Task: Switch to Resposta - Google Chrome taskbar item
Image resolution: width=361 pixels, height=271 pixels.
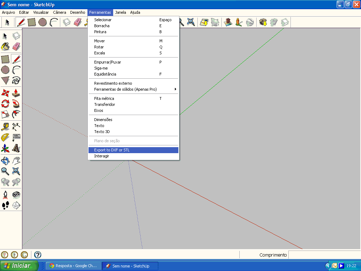Action: tap(74, 266)
